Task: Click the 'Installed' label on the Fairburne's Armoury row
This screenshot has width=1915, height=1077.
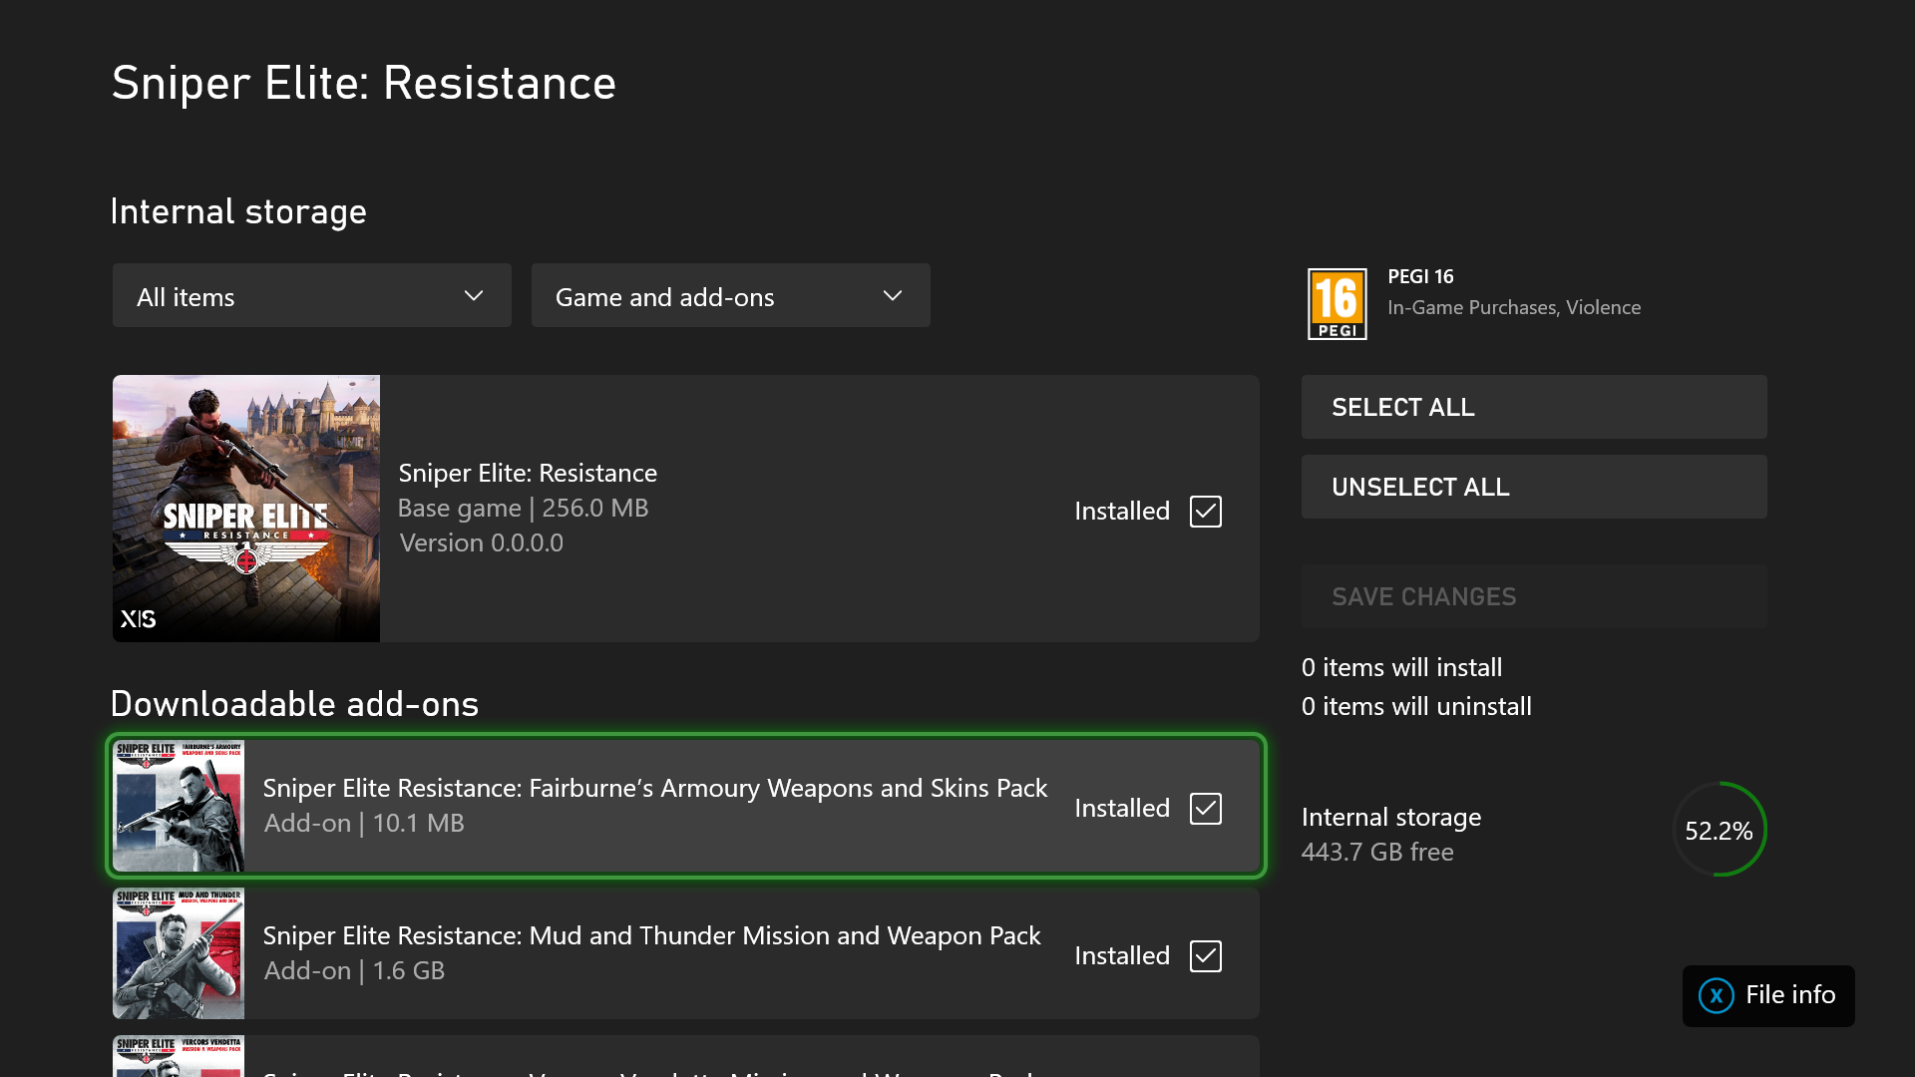Action: 1122,809
